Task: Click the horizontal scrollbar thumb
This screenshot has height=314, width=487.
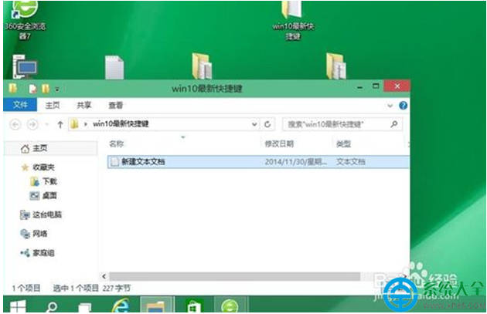Action: click(x=235, y=276)
